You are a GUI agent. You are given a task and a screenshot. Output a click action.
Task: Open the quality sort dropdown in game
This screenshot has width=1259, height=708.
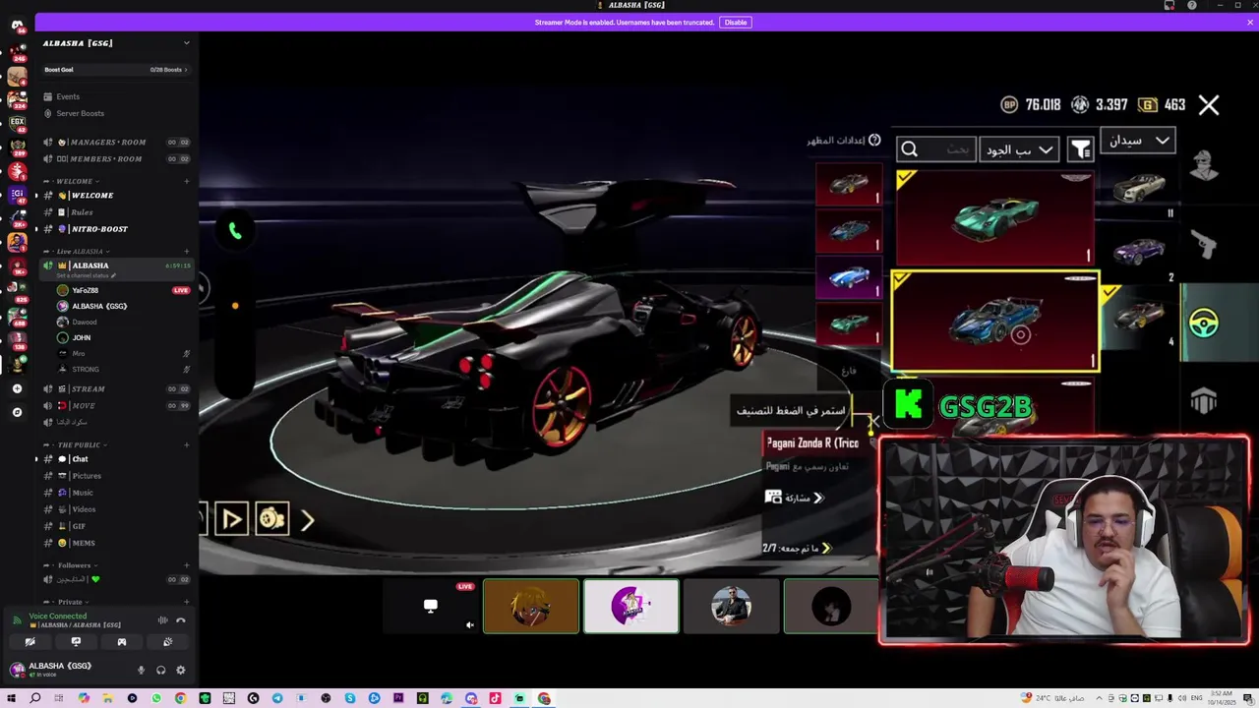point(1019,149)
